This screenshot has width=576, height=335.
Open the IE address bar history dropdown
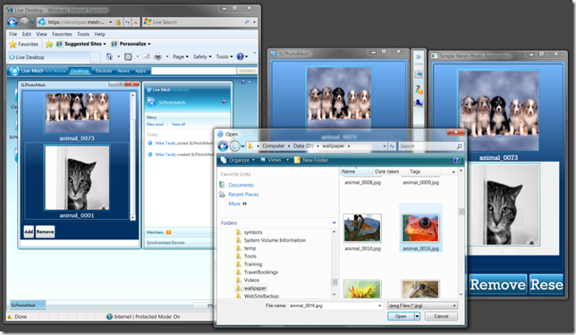tap(111, 22)
